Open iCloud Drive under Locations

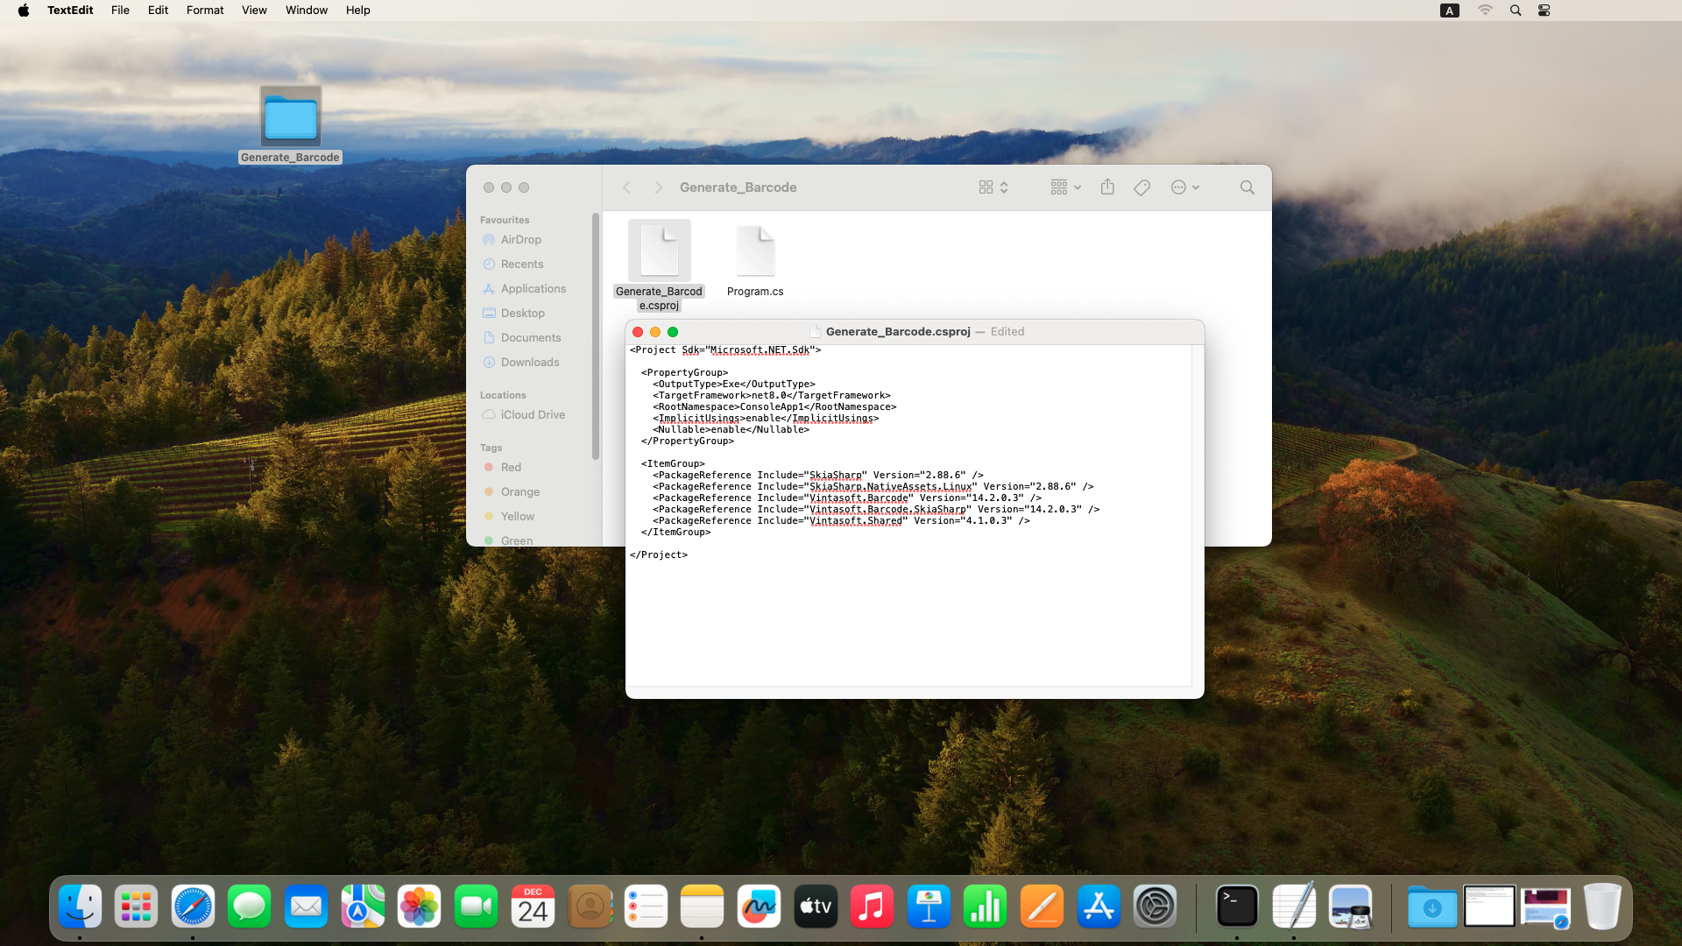point(532,414)
